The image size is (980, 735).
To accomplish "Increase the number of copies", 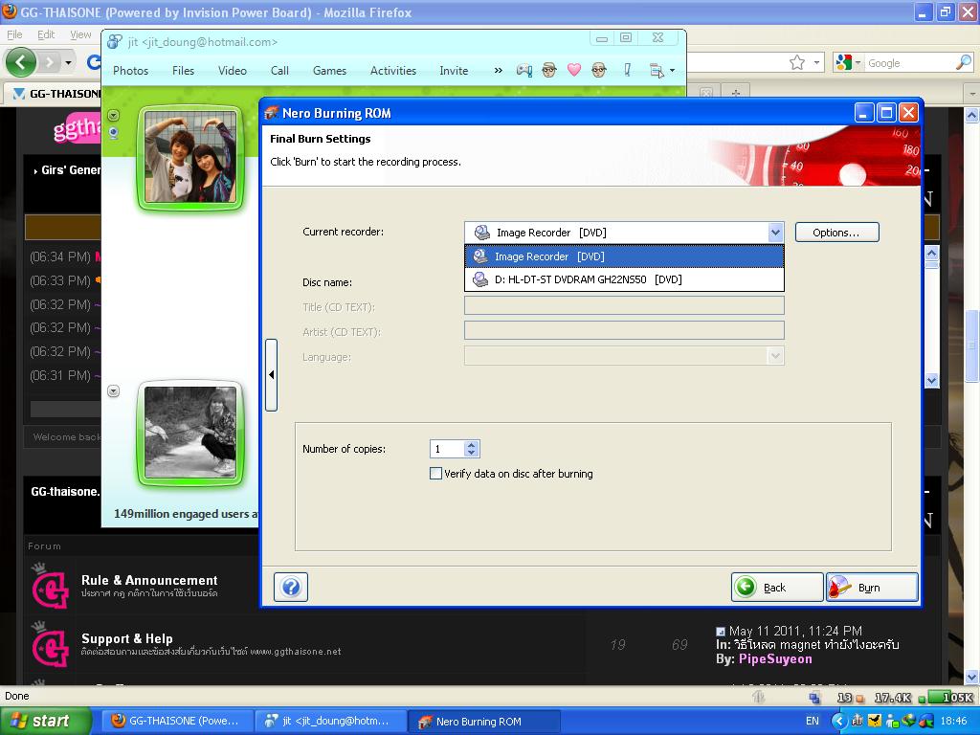I will coord(472,444).
